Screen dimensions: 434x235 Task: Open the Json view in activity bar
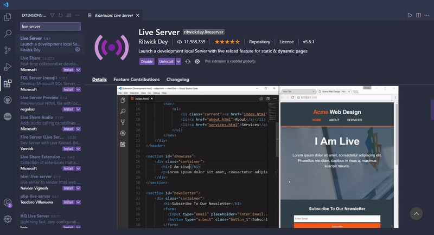click(x=8, y=116)
